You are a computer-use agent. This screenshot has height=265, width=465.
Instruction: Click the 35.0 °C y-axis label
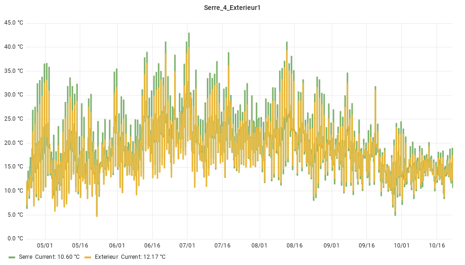coord(14,71)
